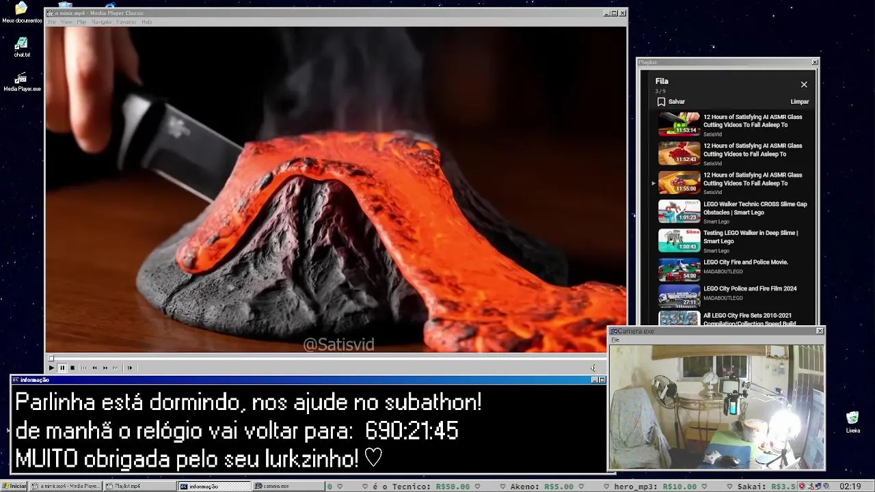Open All LEGO City Fire Sets 2010-2021 entry
The height and width of the screenshot is (492, 875).
coord(749,320)
